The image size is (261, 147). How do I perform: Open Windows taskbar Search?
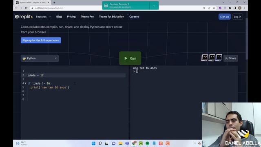(100, 143)
